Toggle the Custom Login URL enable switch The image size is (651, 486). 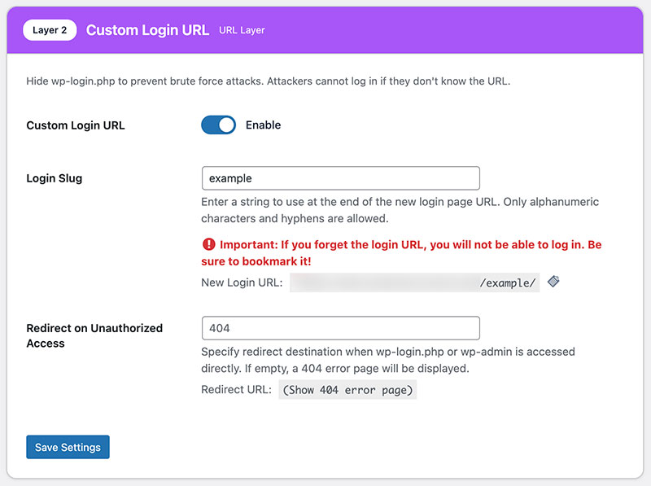coord(218,125)
